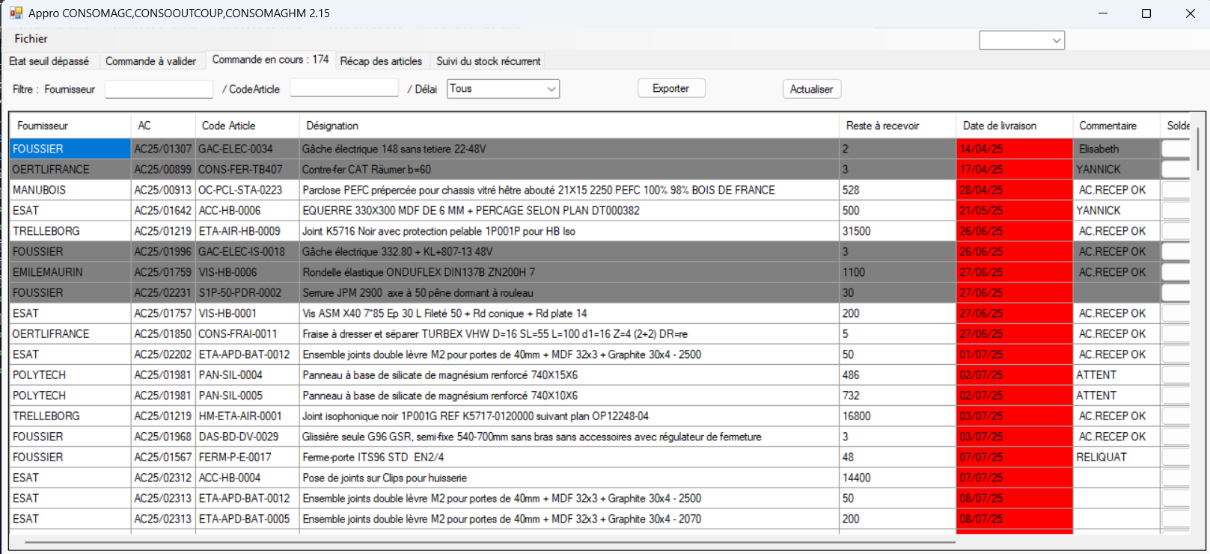Switch to the Etat seuil dépassé tab

pyautogui.click(x=49, y=61)
